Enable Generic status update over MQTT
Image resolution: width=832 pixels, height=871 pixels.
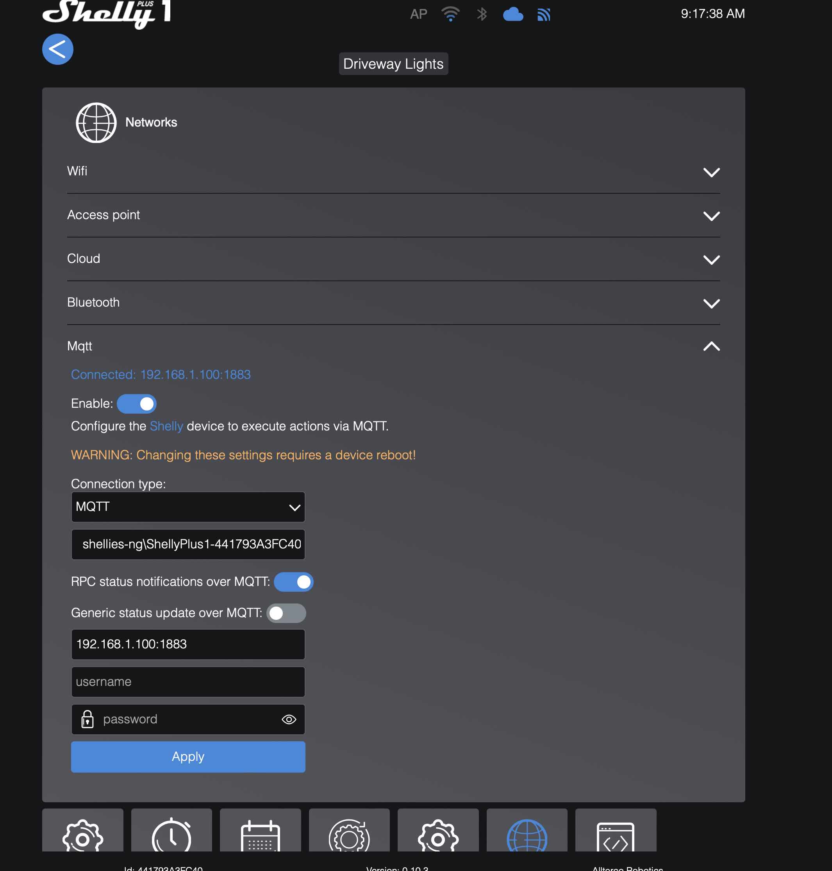286,613
